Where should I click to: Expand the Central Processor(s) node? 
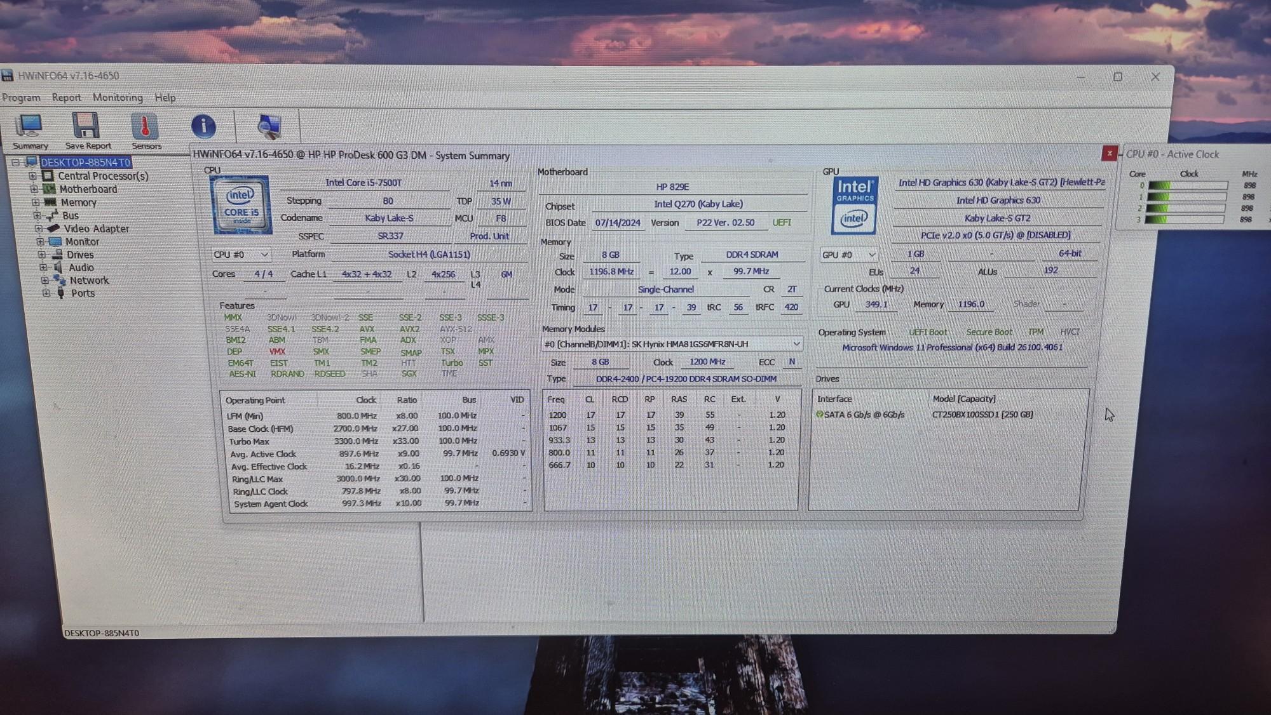pyautogui.click(x=32, y=175)
